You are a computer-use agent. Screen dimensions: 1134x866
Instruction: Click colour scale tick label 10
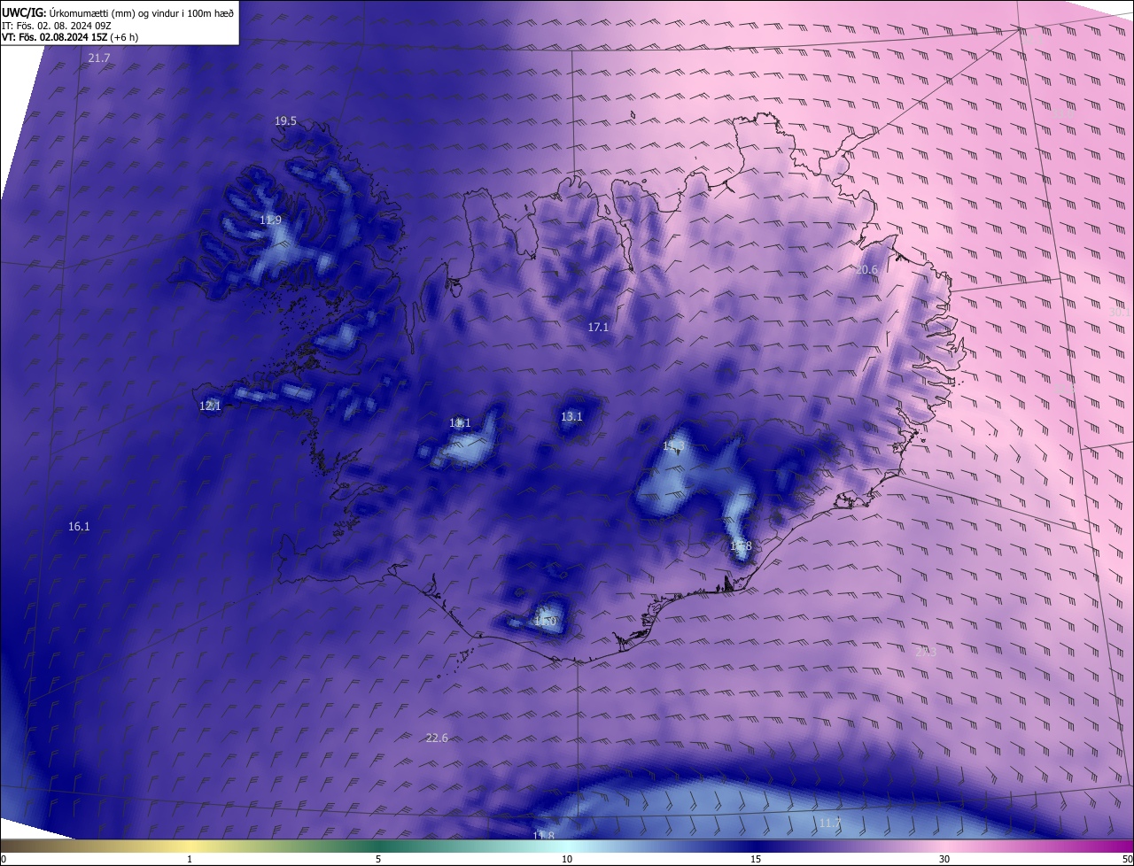(x=567, y=859)
